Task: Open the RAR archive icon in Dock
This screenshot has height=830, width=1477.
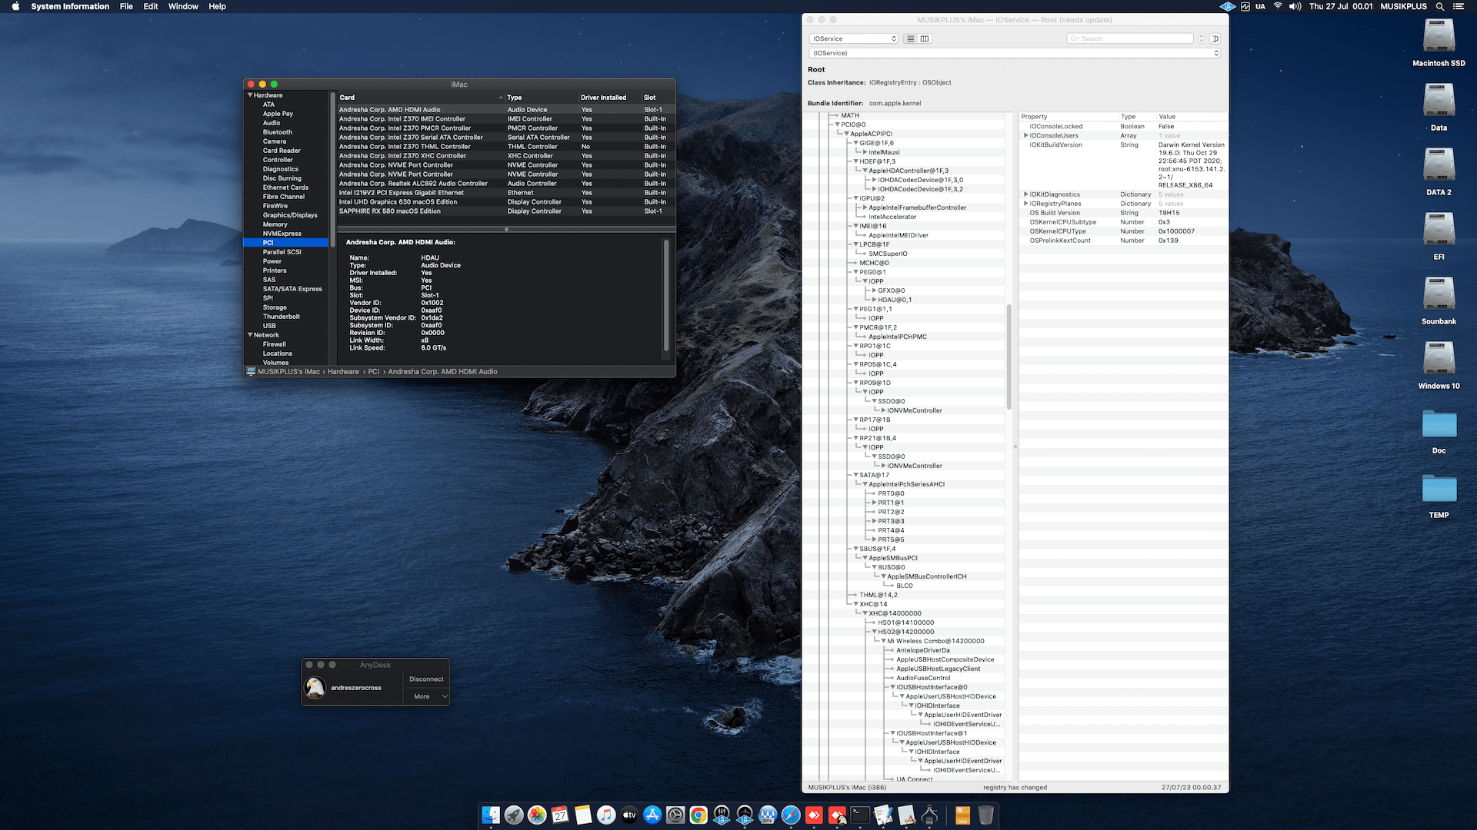Action: 962,815
